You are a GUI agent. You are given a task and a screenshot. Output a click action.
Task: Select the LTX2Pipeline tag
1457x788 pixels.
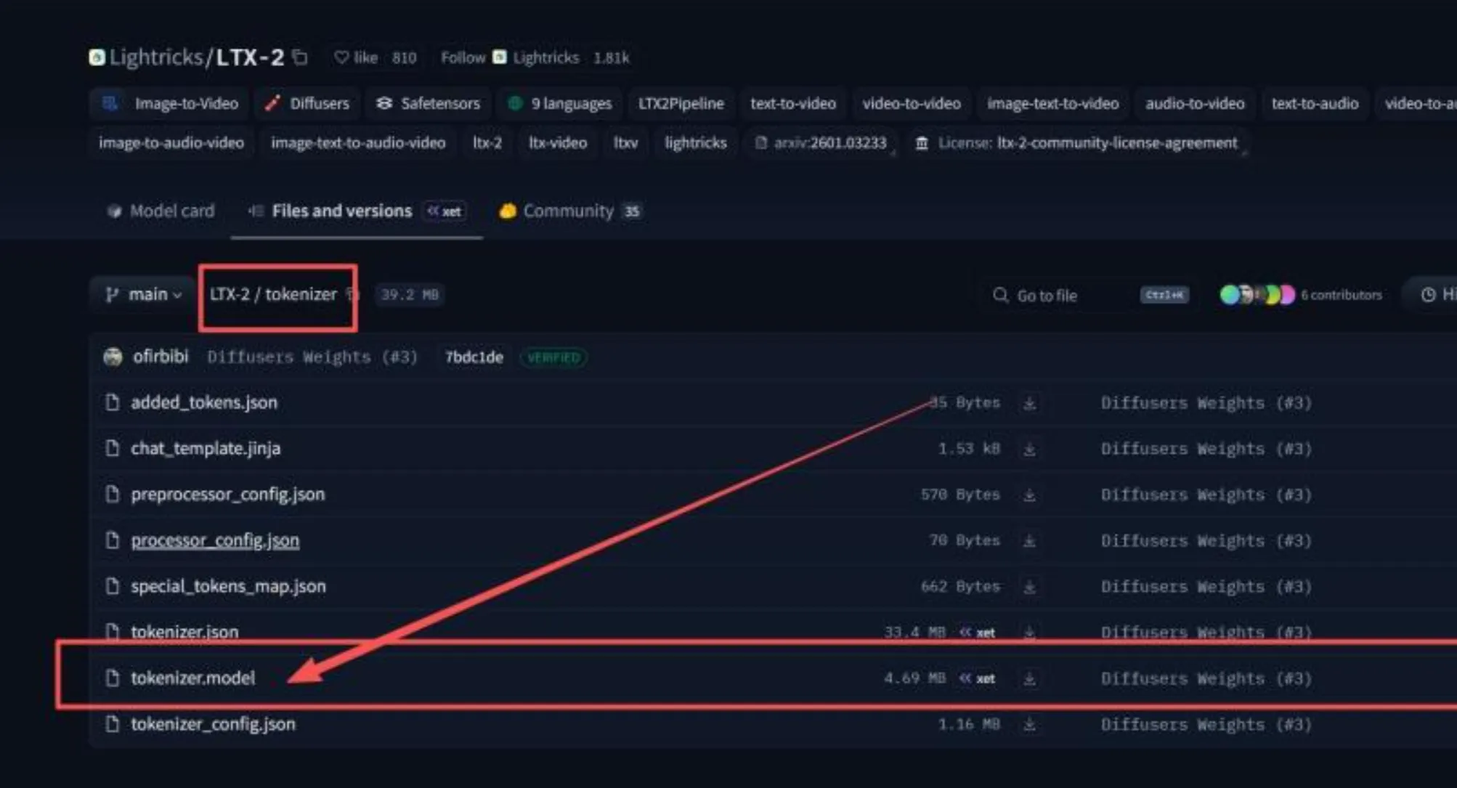681,104
